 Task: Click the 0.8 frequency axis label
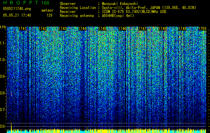coord(3,93)
